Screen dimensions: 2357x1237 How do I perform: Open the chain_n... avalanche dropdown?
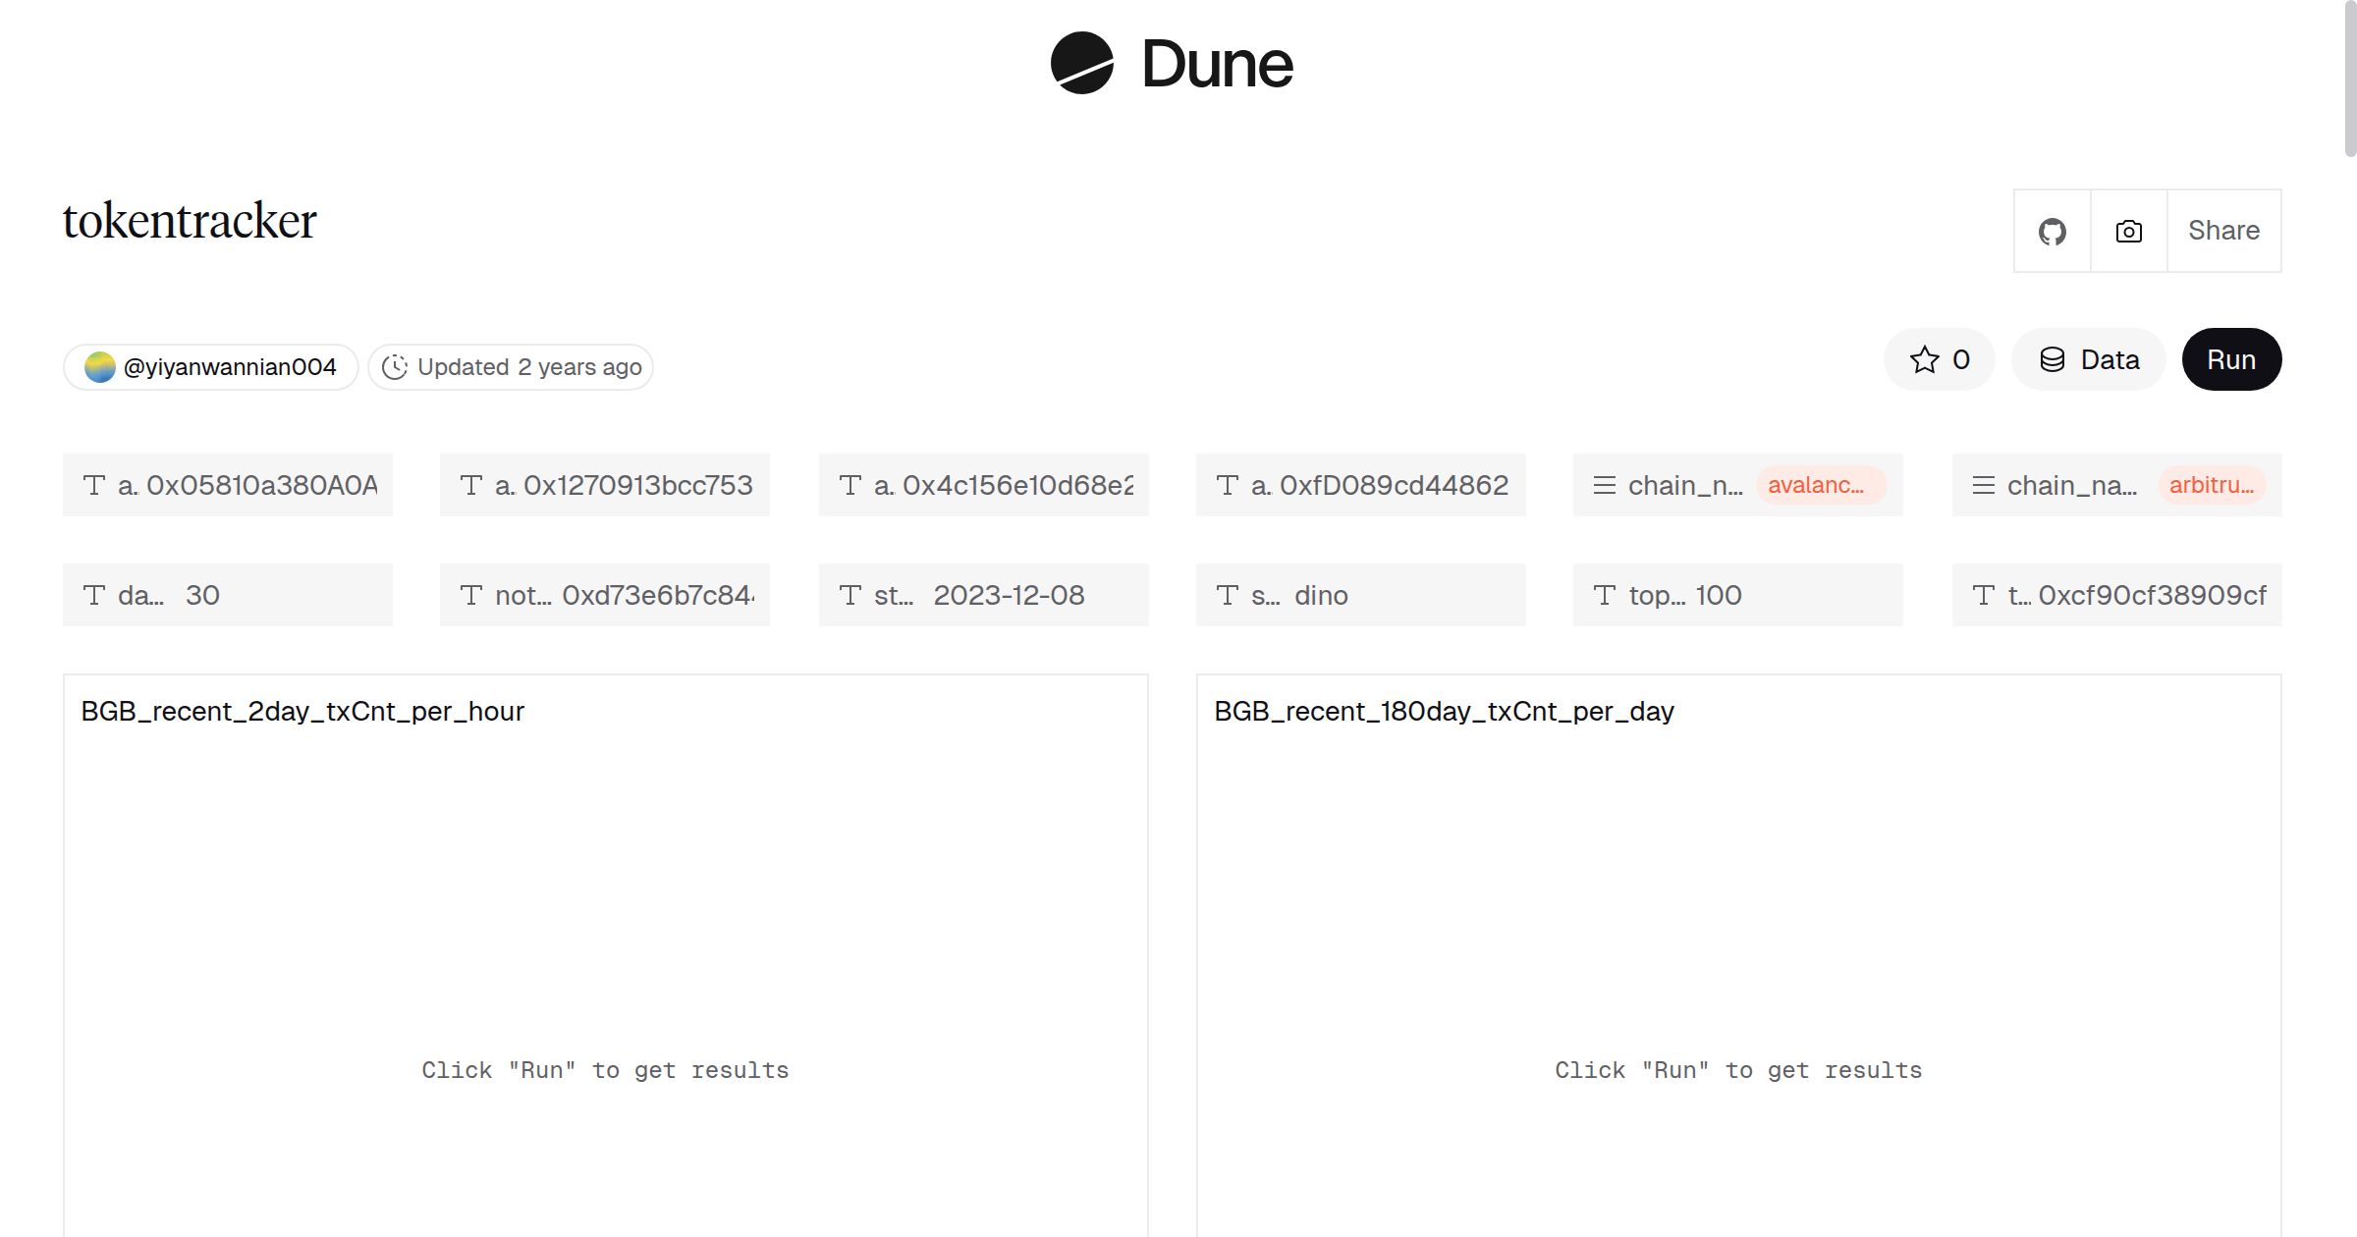click(1736, 485)
